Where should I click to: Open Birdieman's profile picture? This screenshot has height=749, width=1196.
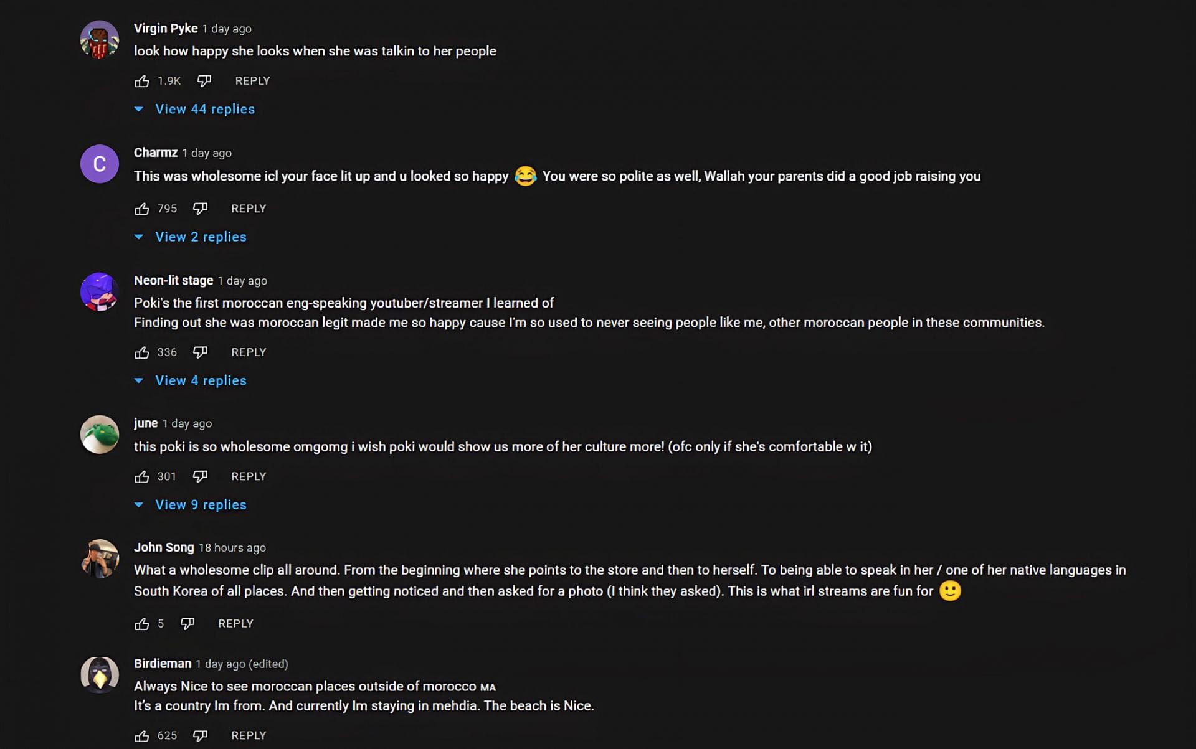click(x=100, y=675)
